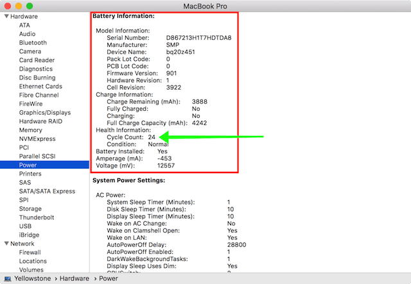Click the computer icon in the path bar
Screen dimensions: 411x284
click(8, 279)
